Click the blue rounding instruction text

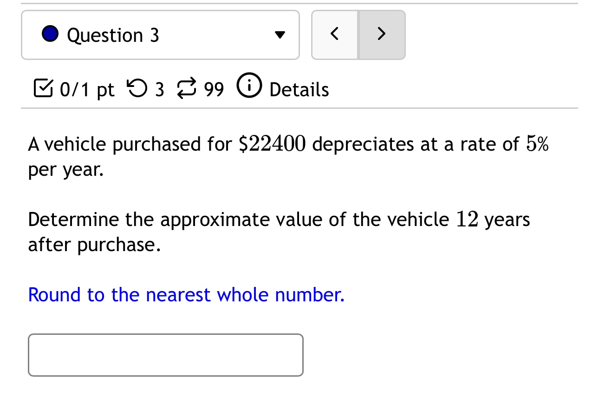(x=186, y=295)
